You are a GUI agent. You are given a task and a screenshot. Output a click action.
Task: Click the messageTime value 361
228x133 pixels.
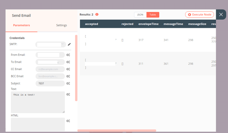pos(166,64)
